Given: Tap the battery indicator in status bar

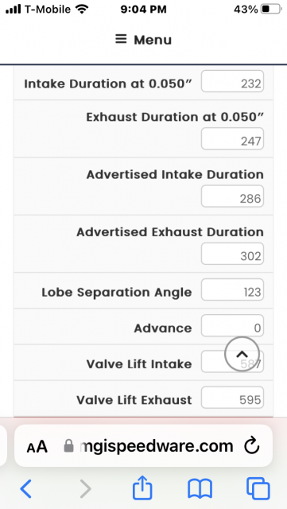Looking at the screenshot, I should (x=271, y=9).
